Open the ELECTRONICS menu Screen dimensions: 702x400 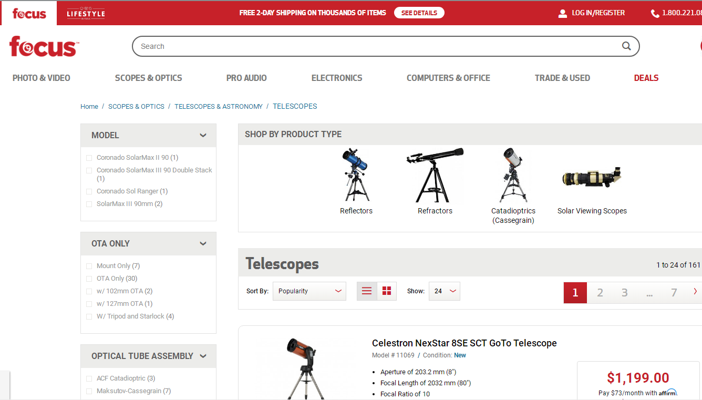click(x=337, y=78)
